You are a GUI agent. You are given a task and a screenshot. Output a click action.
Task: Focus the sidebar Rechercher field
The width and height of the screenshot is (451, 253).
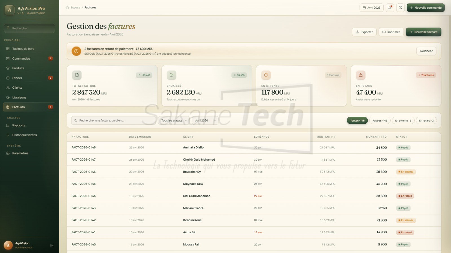click(29, 28)
